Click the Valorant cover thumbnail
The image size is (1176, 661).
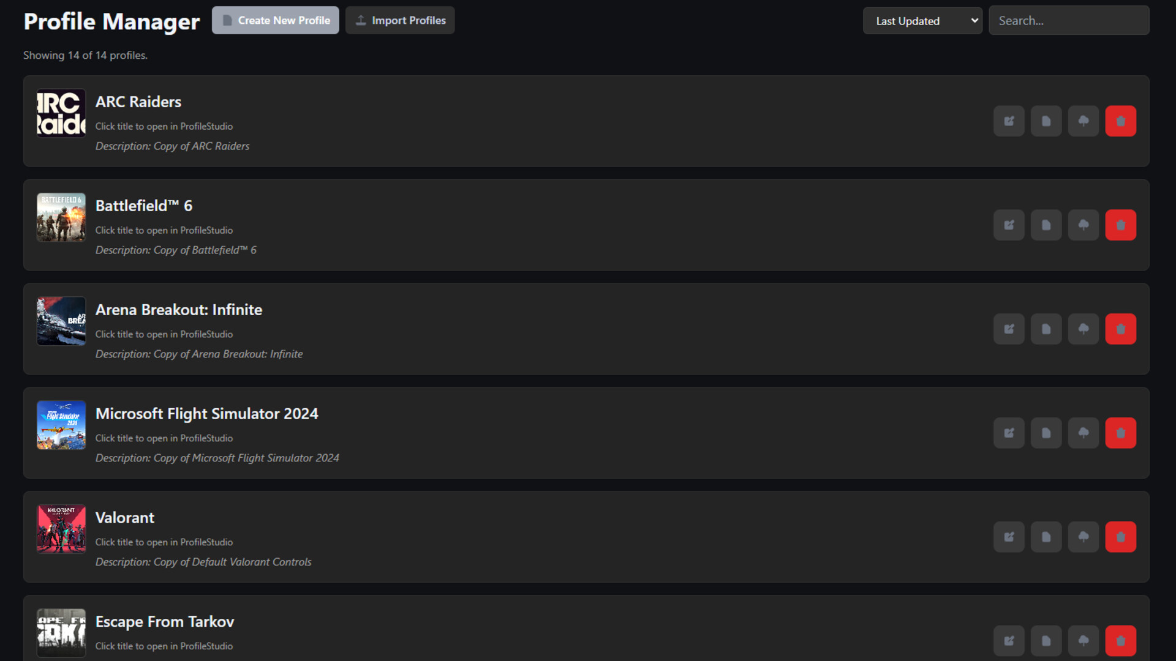[x=61, y=528]
